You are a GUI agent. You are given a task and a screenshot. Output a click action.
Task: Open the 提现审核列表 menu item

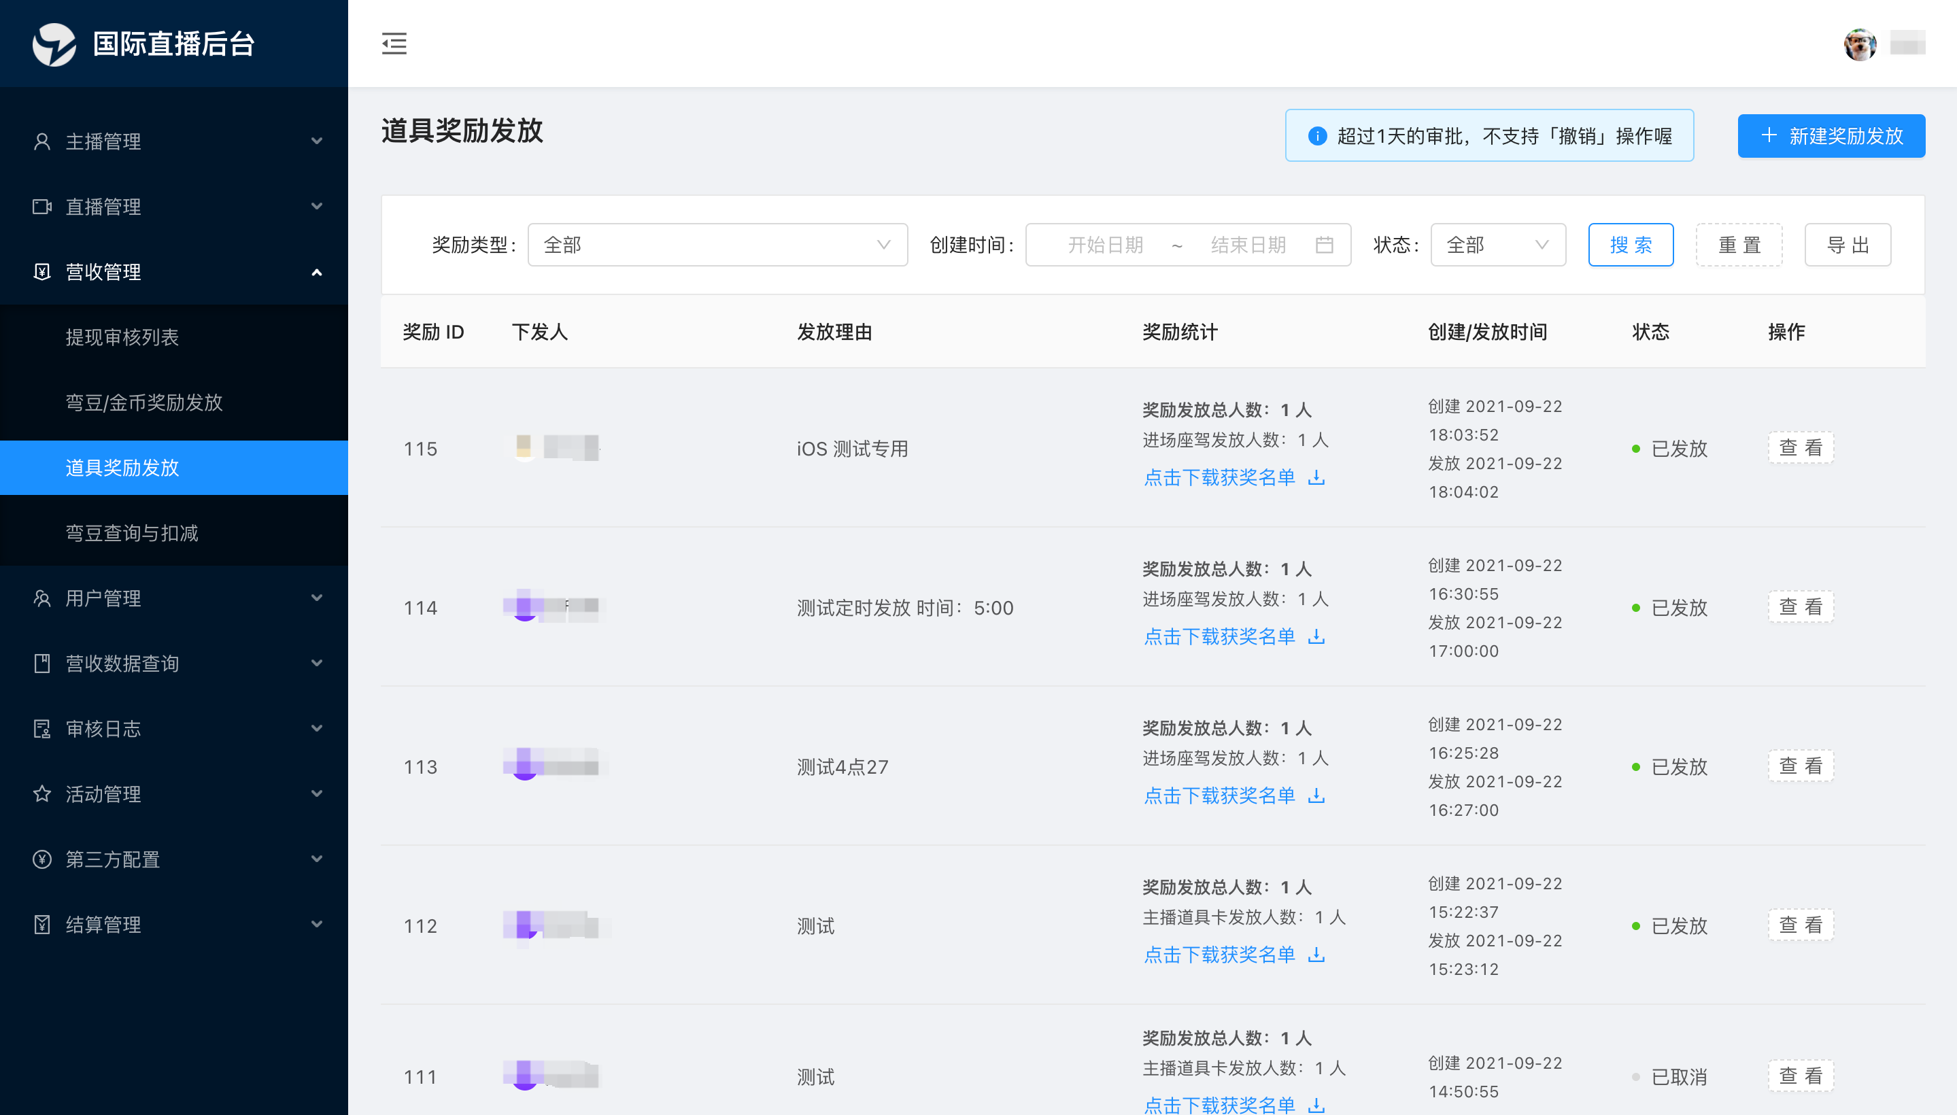[122, 337]
